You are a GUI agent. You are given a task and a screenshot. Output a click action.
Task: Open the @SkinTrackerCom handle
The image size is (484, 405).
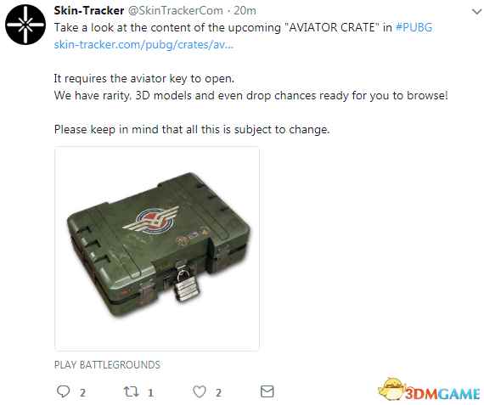175,10
